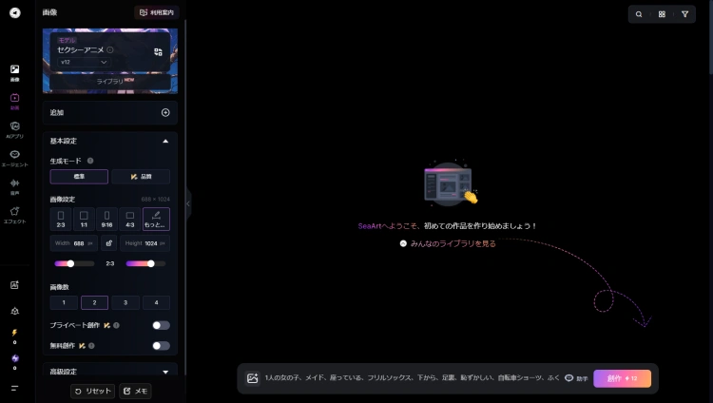Click the 創作 generate button

click(x=622, y=378)
